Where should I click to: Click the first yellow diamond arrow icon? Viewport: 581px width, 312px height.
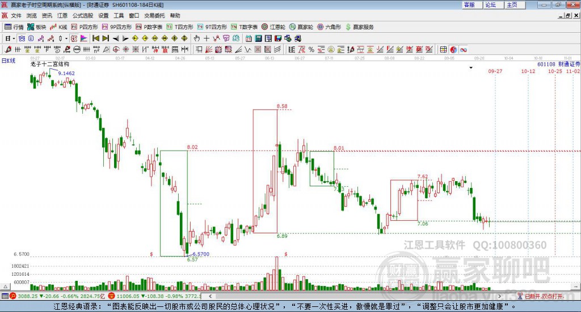135,39
